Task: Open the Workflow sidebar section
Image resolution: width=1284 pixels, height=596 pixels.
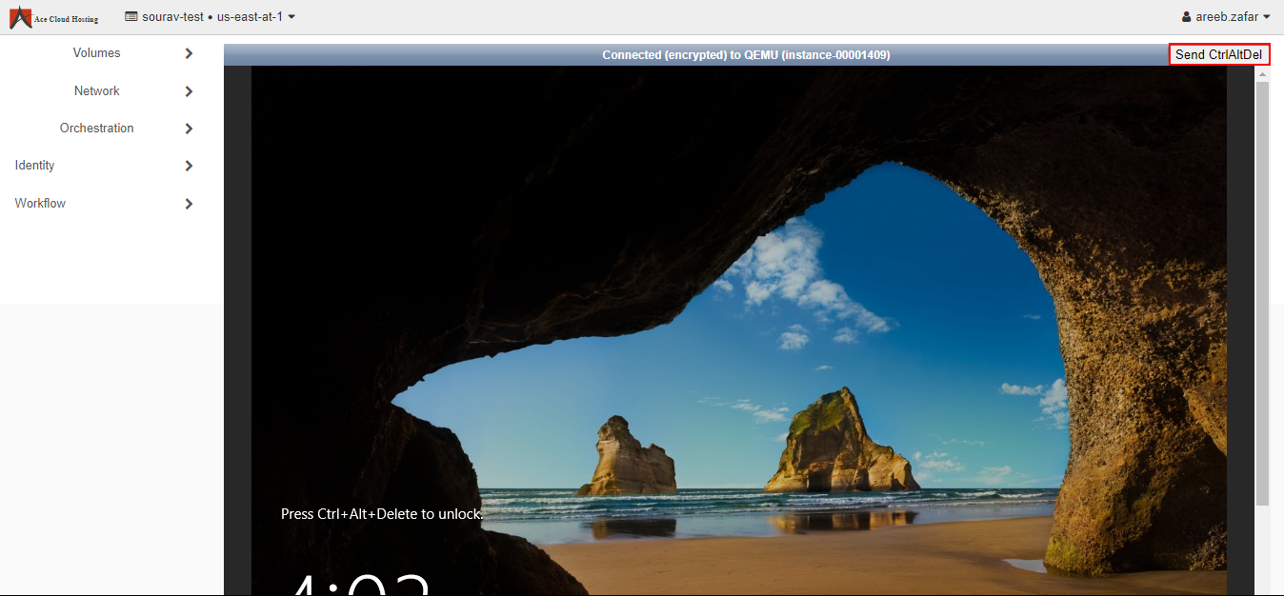Action: (40, 204)
